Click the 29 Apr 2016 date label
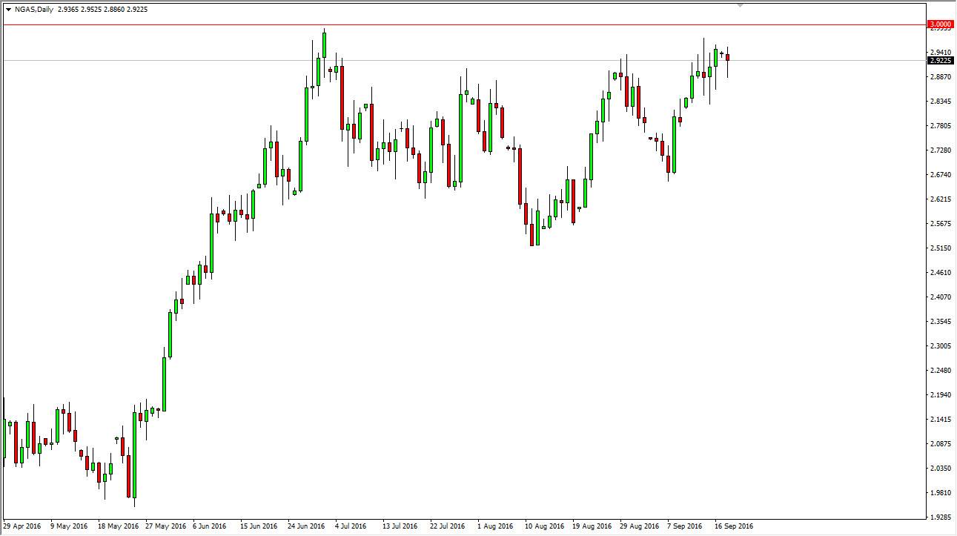The width and height of the screenshot is (957, 536). pos(22,526)
